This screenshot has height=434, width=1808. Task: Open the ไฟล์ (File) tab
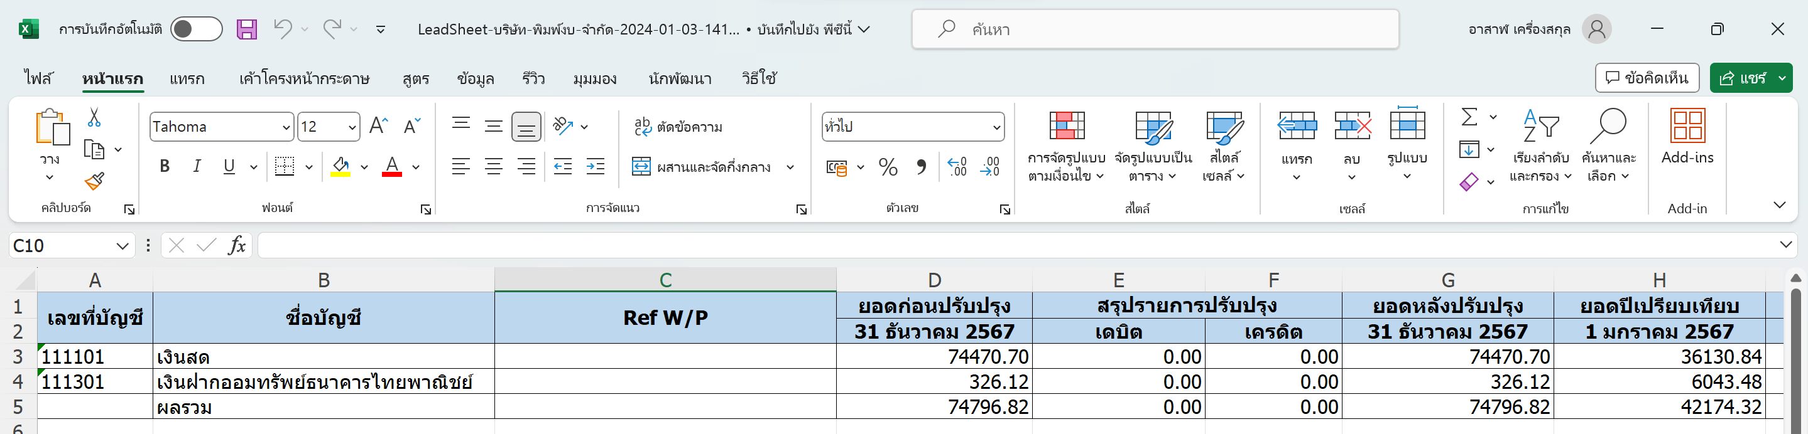[38, 78]
